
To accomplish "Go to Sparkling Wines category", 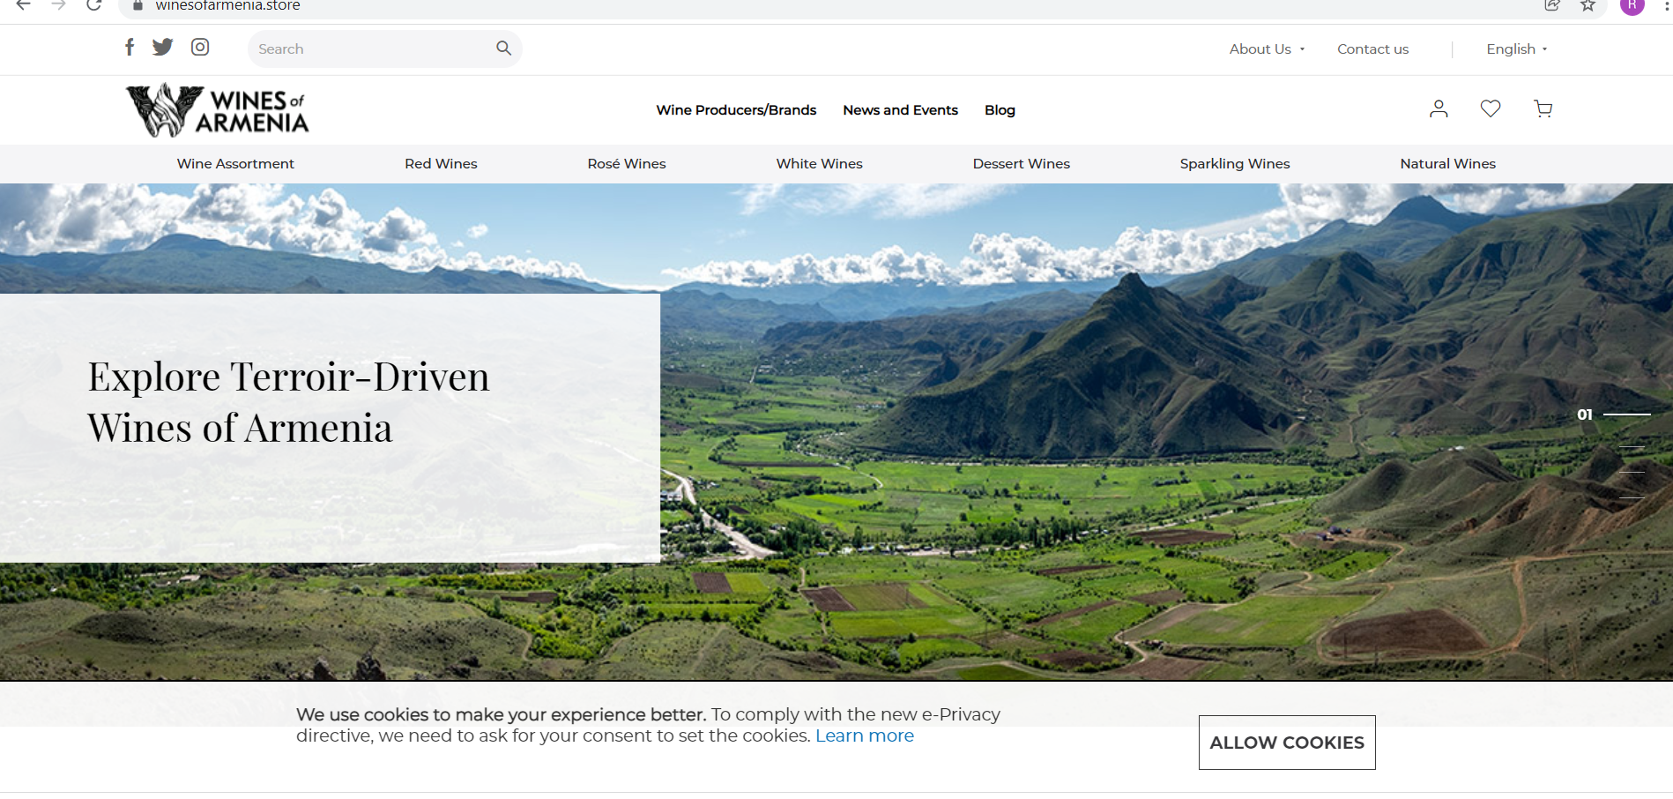I will pos(1234,164).
